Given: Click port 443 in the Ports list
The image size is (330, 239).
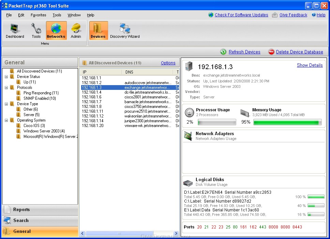Looking at the screenshot, I should click(x=262, y=227).
